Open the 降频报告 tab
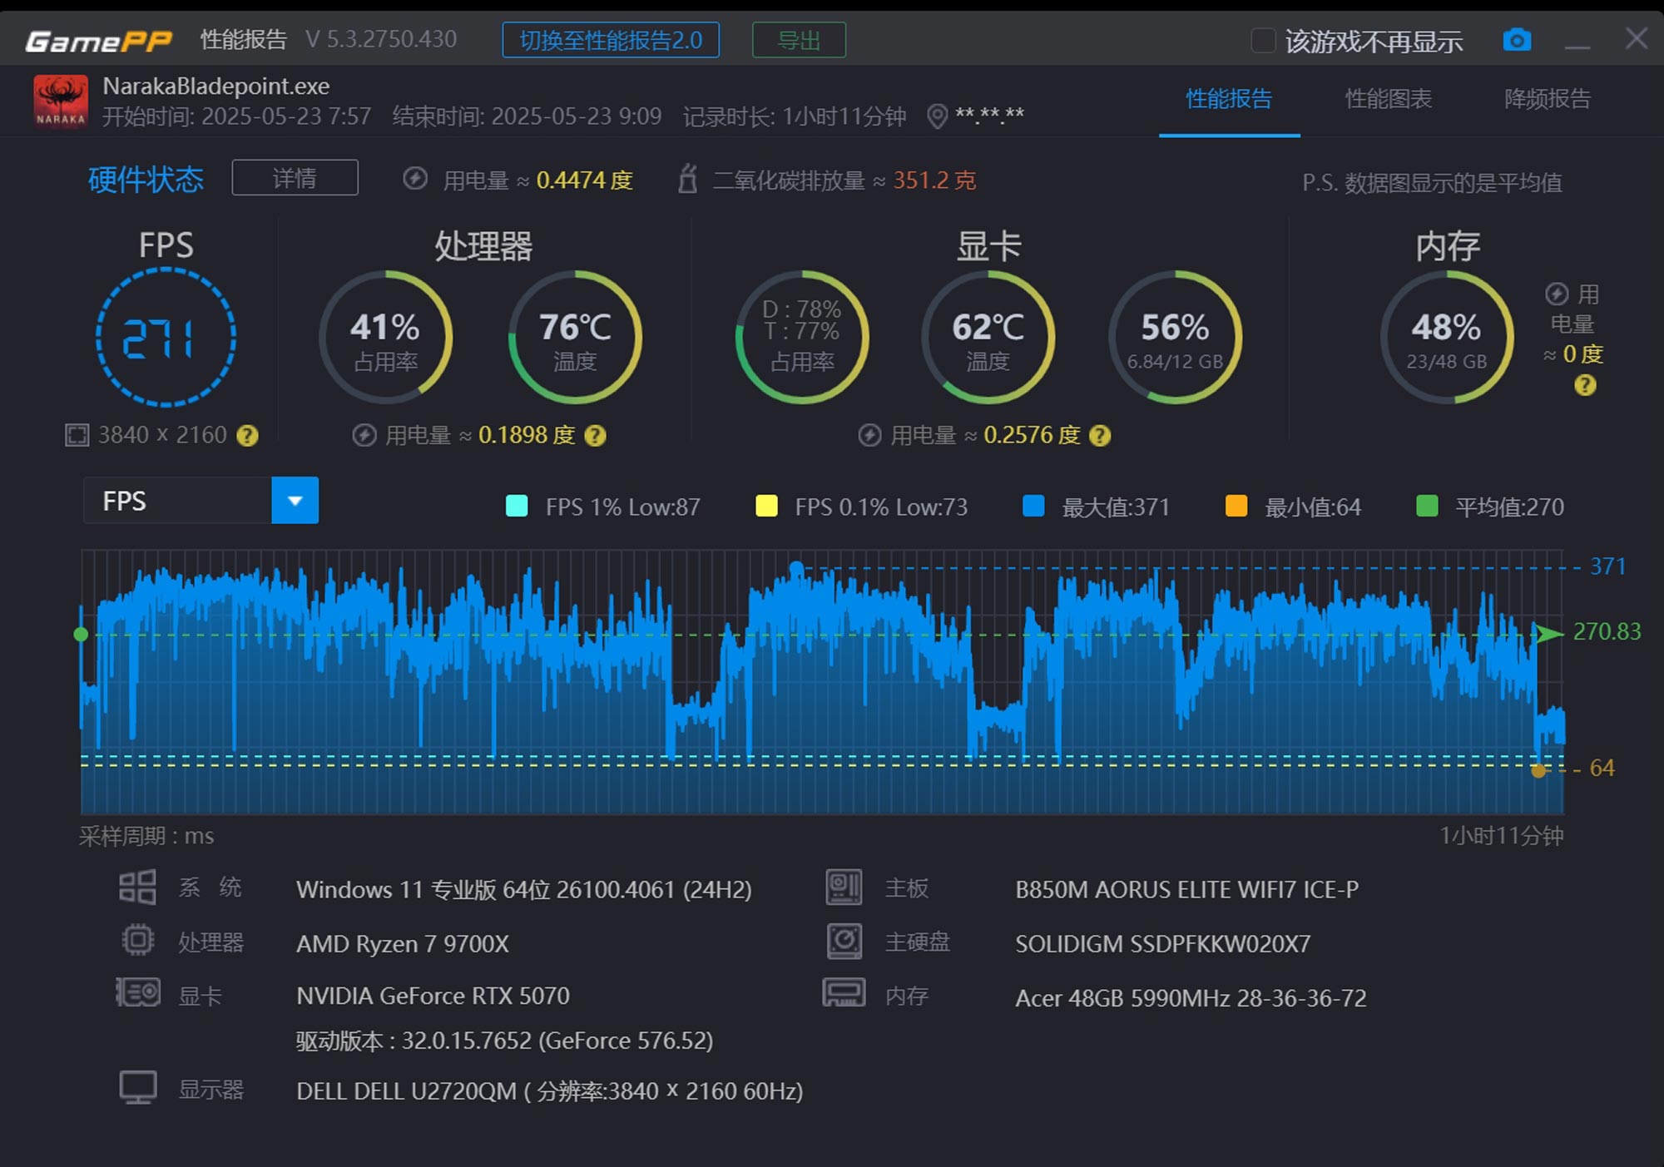Image resolution: width=1664 pixels, height=1167 pixels. (1547, 99)
